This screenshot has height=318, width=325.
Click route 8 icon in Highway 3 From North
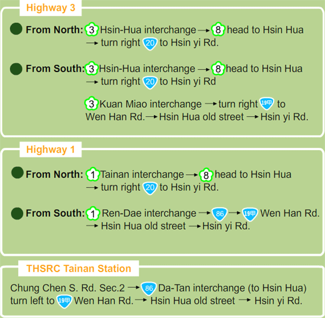click(218, 29)
